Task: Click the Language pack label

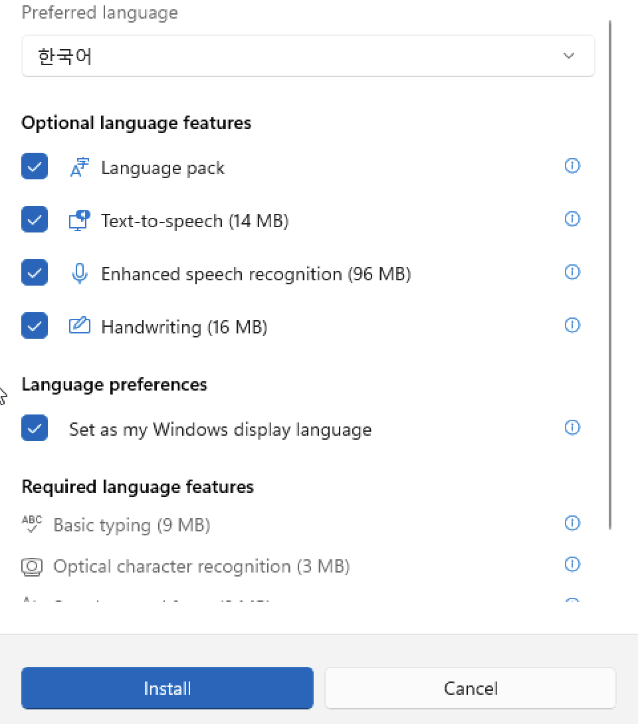Action: pyautogui.click(x=163, y=168)
